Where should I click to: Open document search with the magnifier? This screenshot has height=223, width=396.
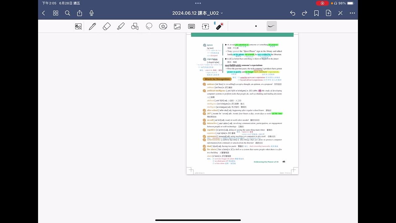[67, 13]
